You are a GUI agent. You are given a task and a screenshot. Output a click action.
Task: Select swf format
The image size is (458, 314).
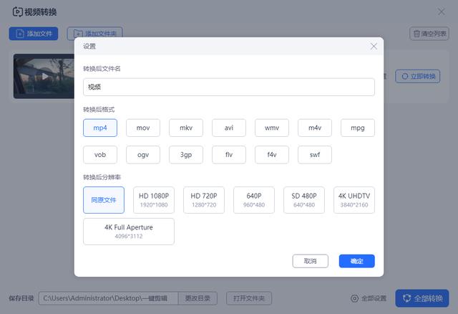(x=315, y=155)
